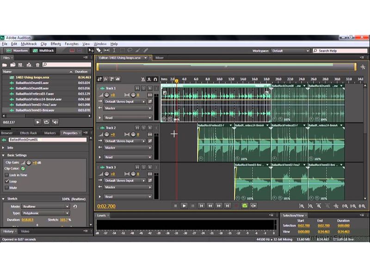Switch to Waveform view button
The width and height of the screenshot is (370, 277).
point(17,50)
